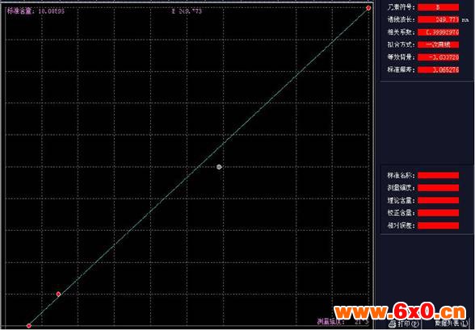This screenshot has width=475, height=330.
Task: Click the empty 校正含量 corrected content field
Action: (438, 213)
